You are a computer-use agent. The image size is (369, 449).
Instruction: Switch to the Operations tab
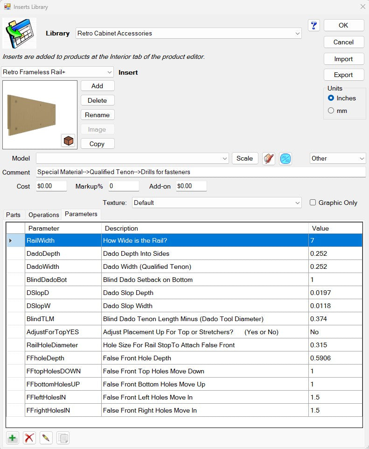(x=44, y=215)
